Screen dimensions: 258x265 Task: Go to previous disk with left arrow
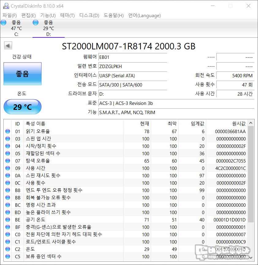pyautogui.click(x=8, y=46)
